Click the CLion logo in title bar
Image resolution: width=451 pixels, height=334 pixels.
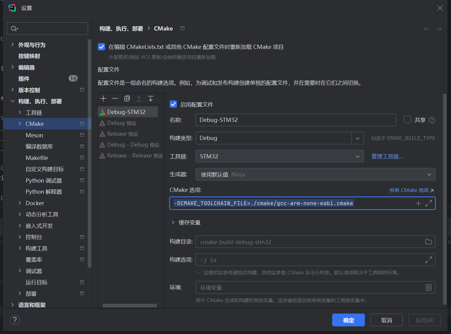pos(12,8)
